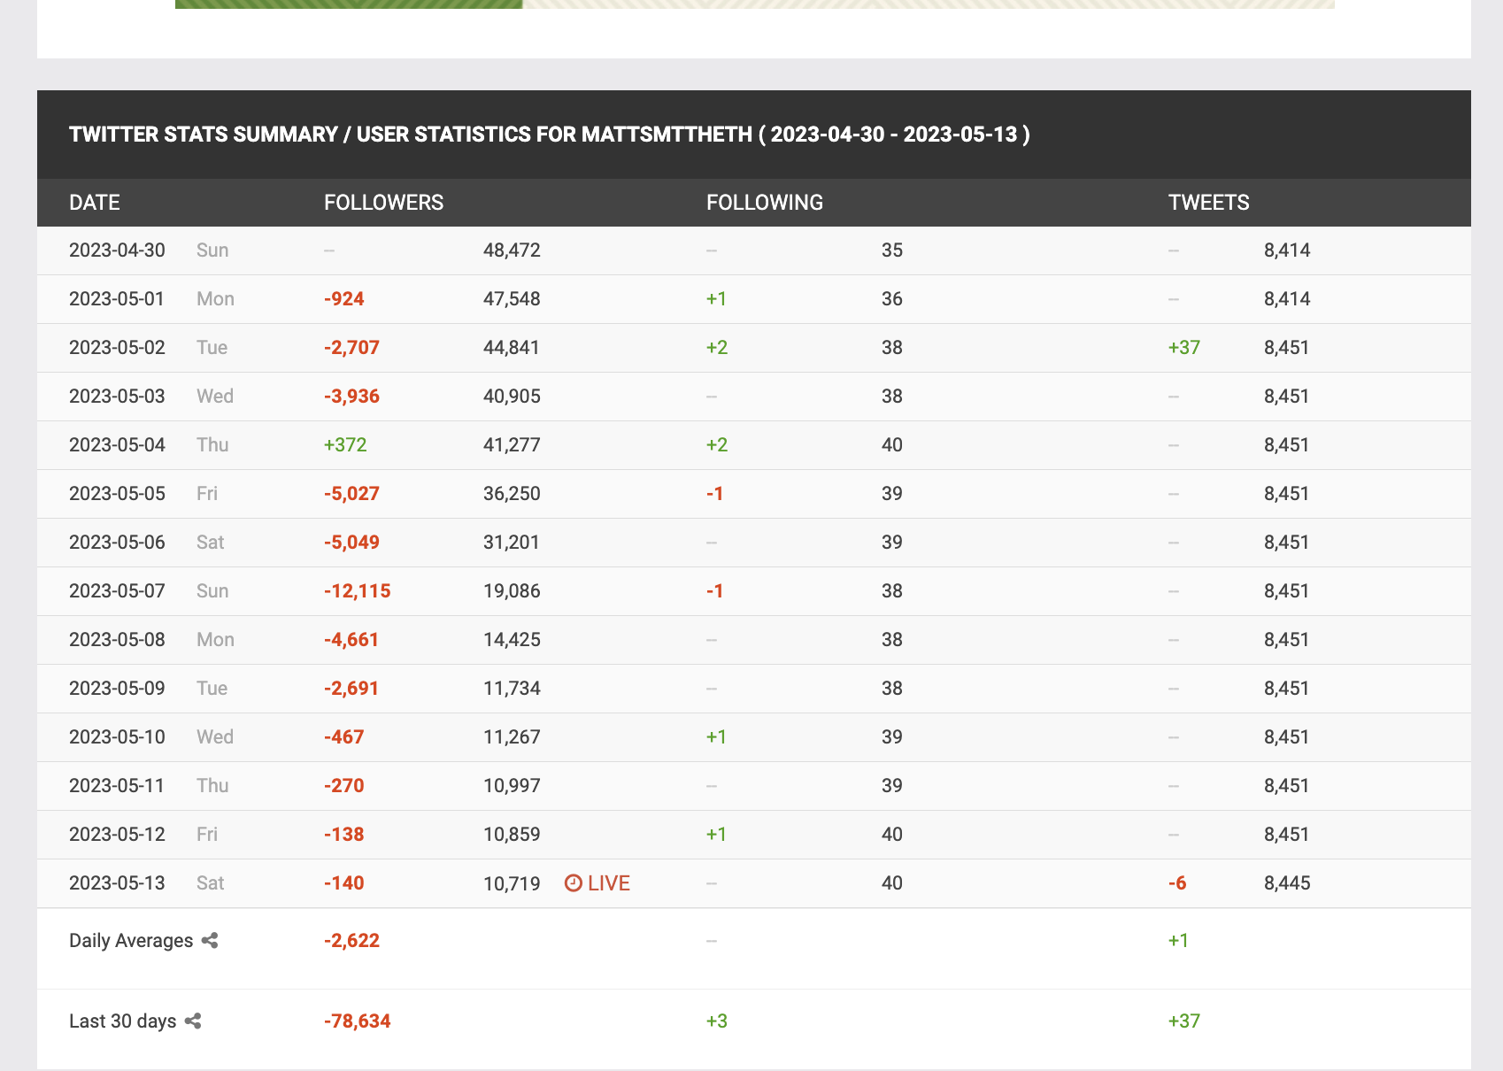
Task: Click the follower count 14,425
Action: [x=512, y=640]
